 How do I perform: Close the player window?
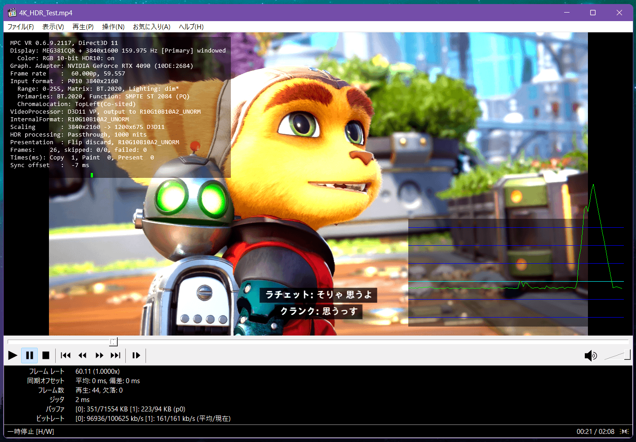point(619,13)
